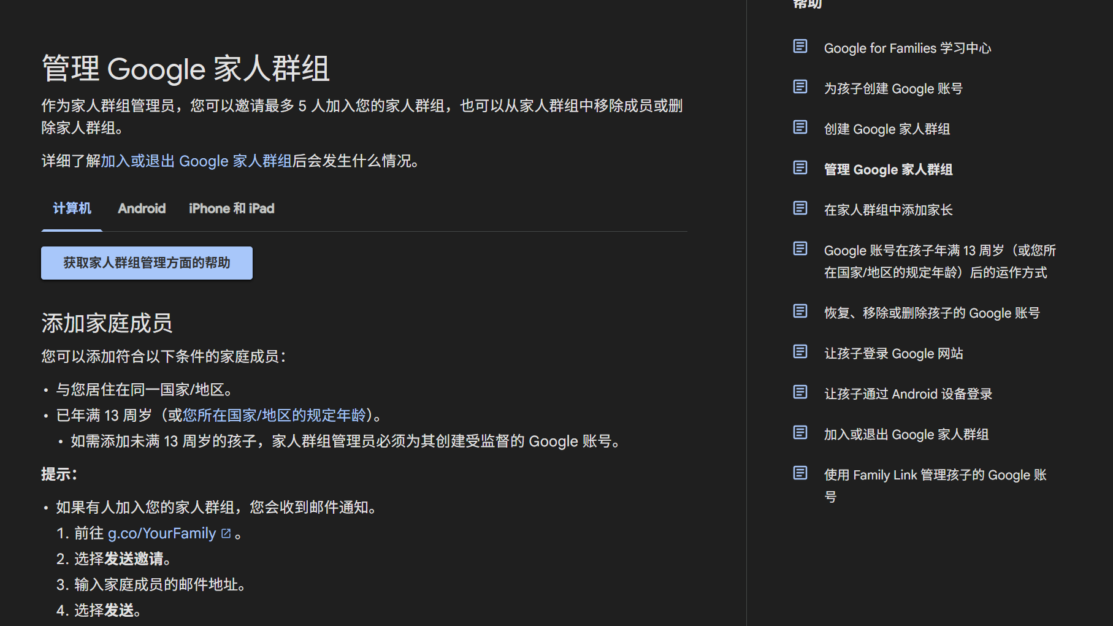Click text 与您居住在同一国家/地区。
Screen dimensions: 1113x626
tap(144, 390)
